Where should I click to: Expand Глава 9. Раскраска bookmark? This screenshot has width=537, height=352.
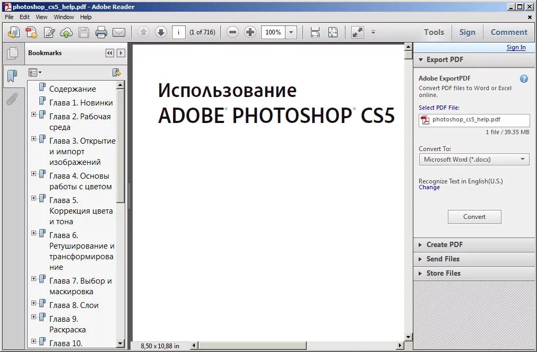[33, 316]
